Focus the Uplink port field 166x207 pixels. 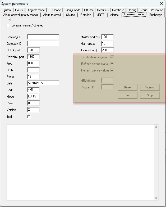click(x=34, y=50)
